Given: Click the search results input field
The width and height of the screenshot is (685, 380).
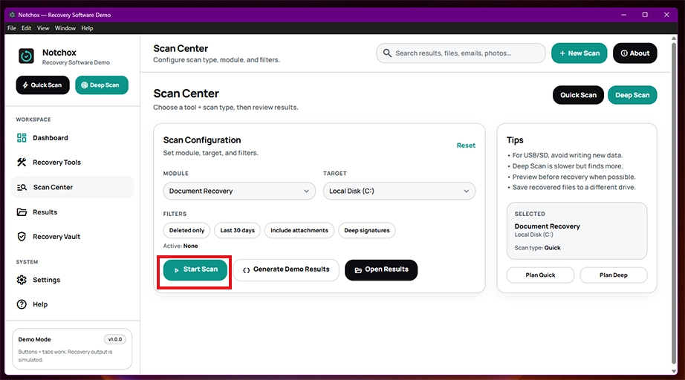Looking at the screenshot, I should pyautogui.click(x=461, y=53).
